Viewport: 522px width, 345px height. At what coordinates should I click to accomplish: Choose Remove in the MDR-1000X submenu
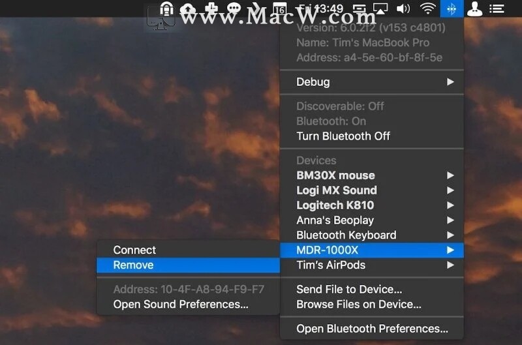pyautogui.click(x=188, y=265)
